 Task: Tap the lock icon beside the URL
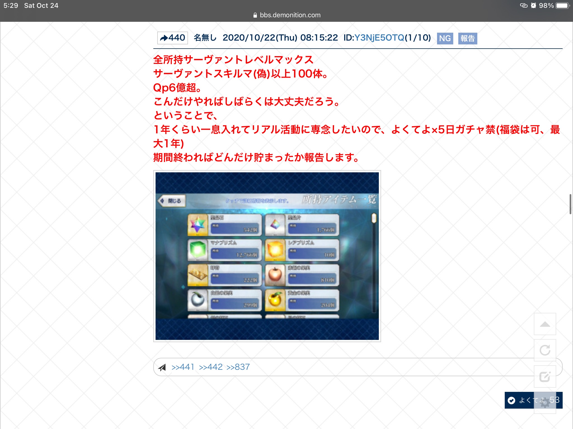(255, 15)
